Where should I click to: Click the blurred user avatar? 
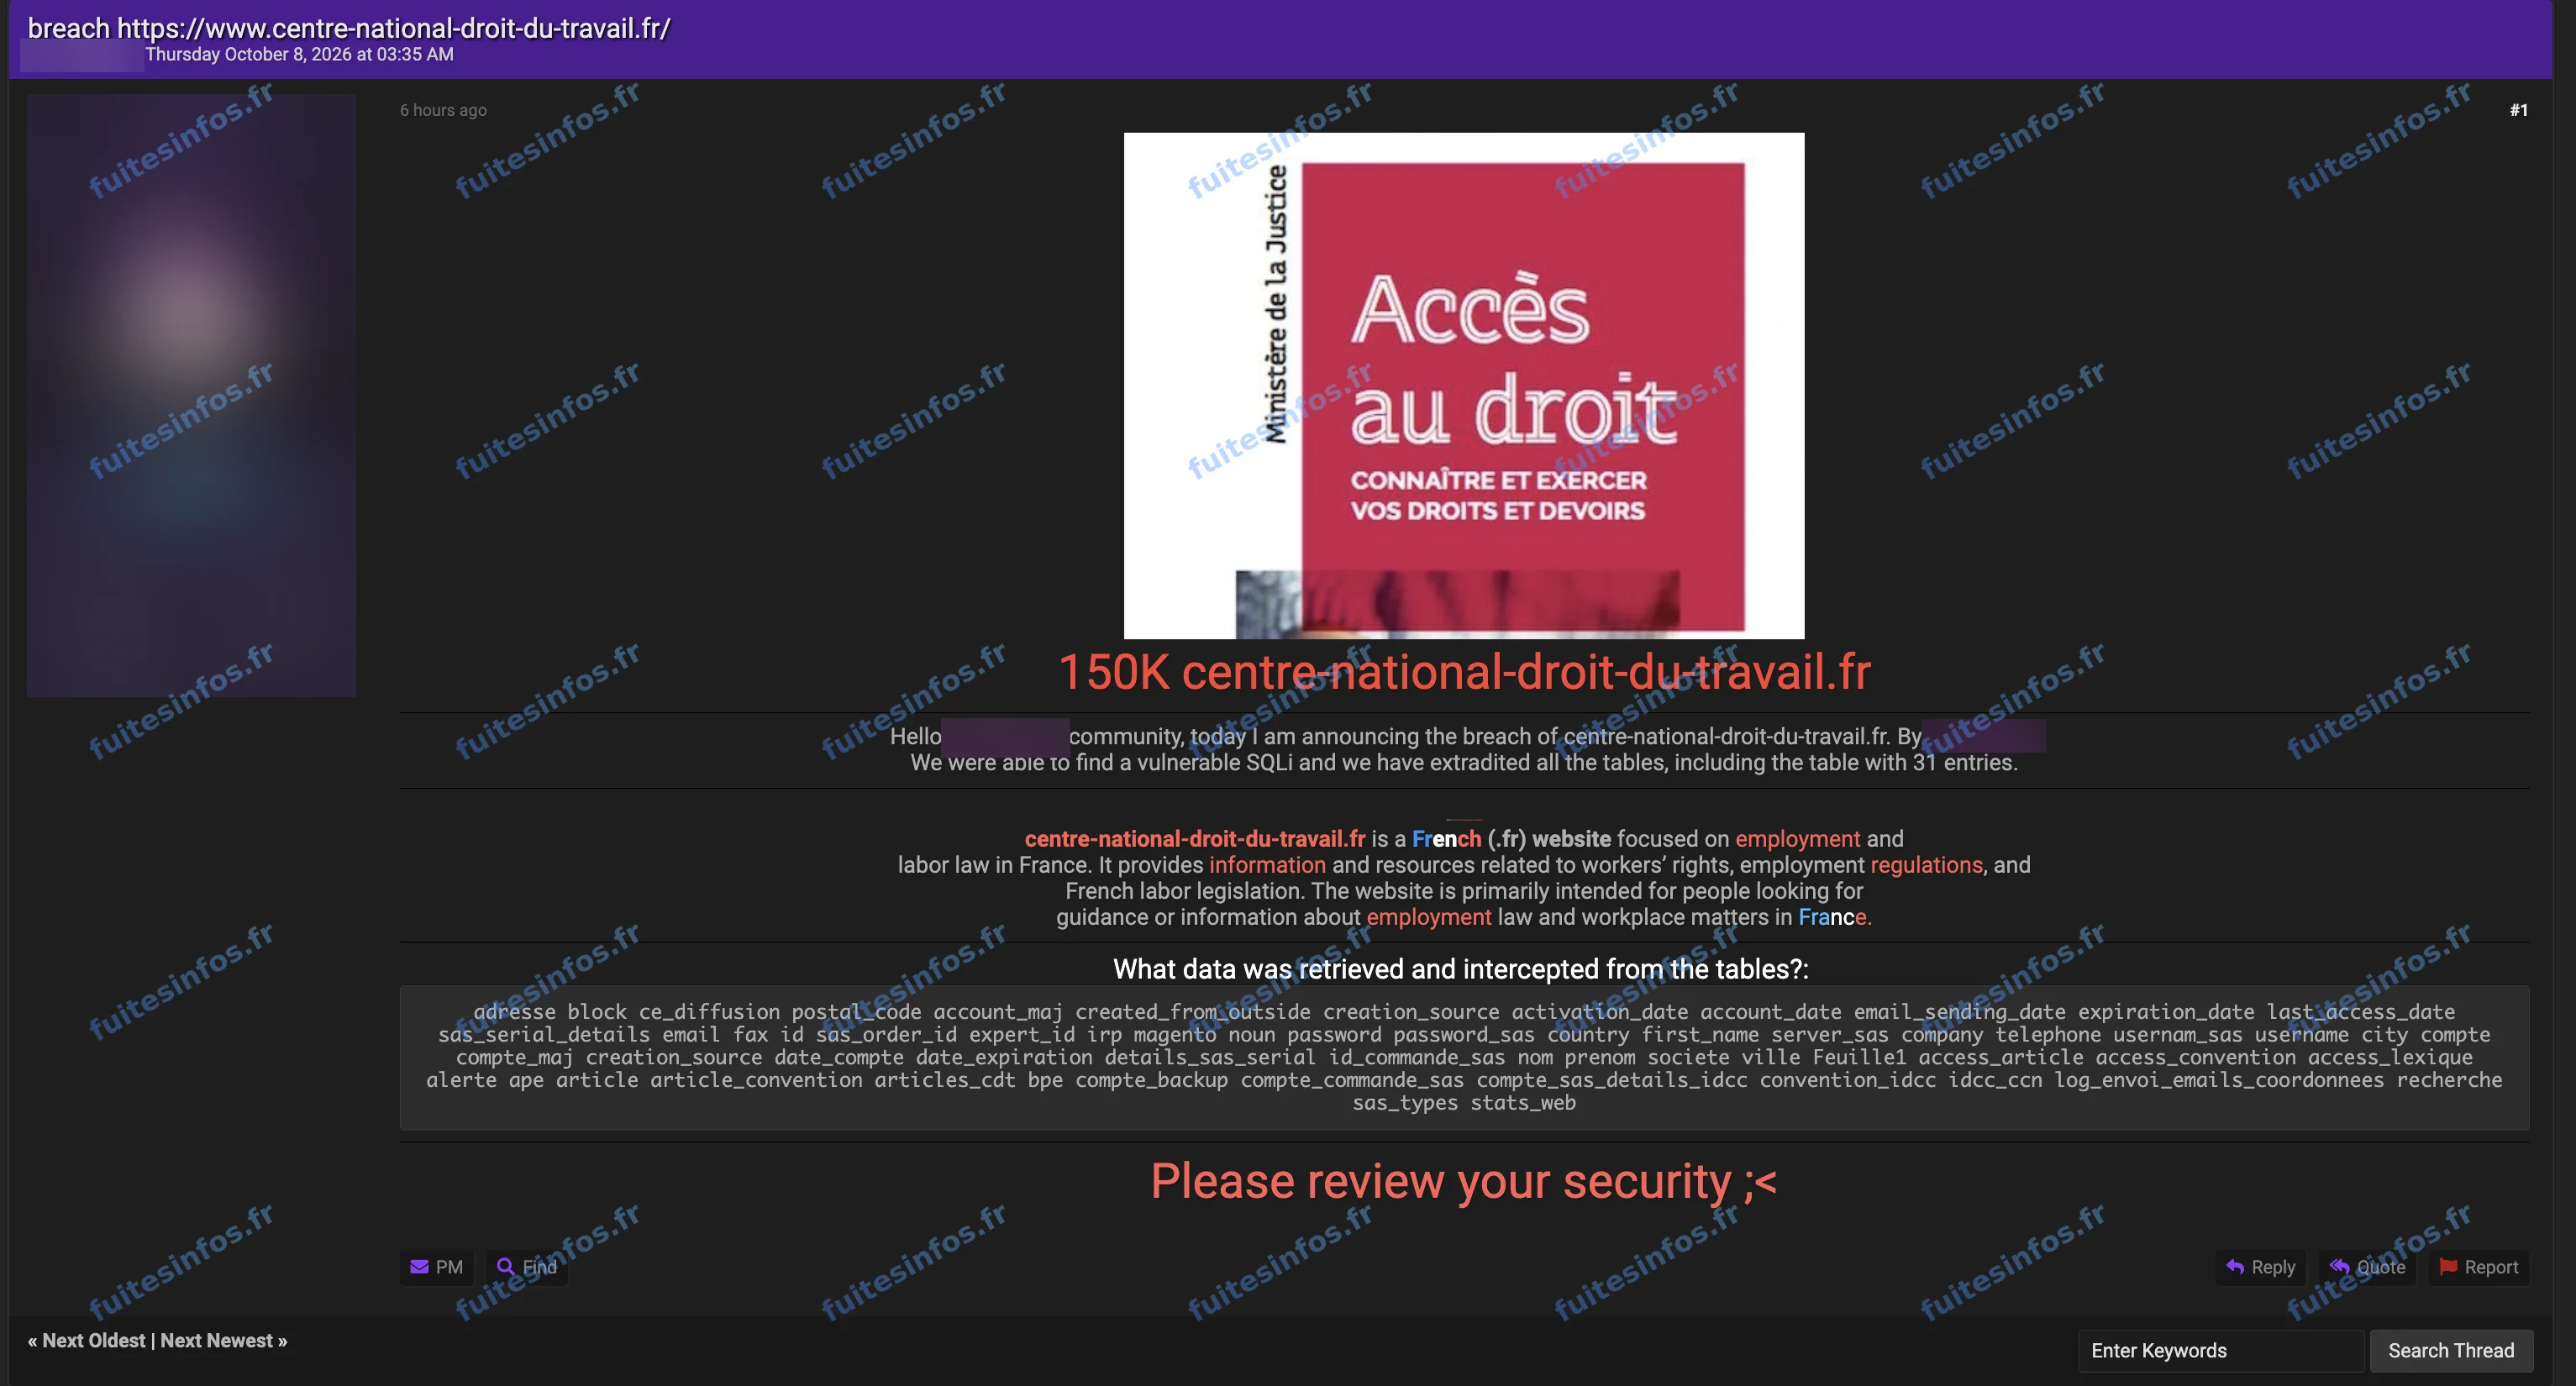[192, 395]
